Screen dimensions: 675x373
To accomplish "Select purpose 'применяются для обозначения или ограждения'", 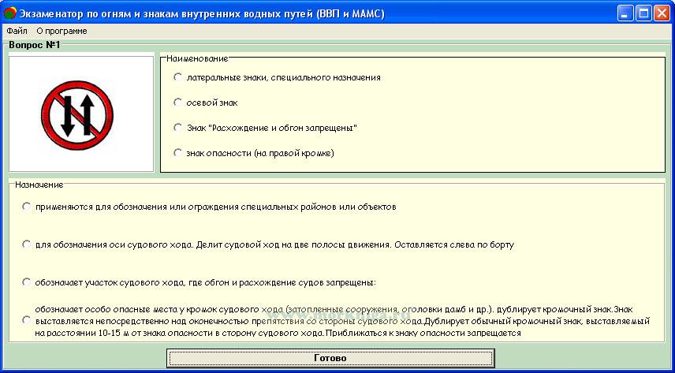I will (27, 207).
